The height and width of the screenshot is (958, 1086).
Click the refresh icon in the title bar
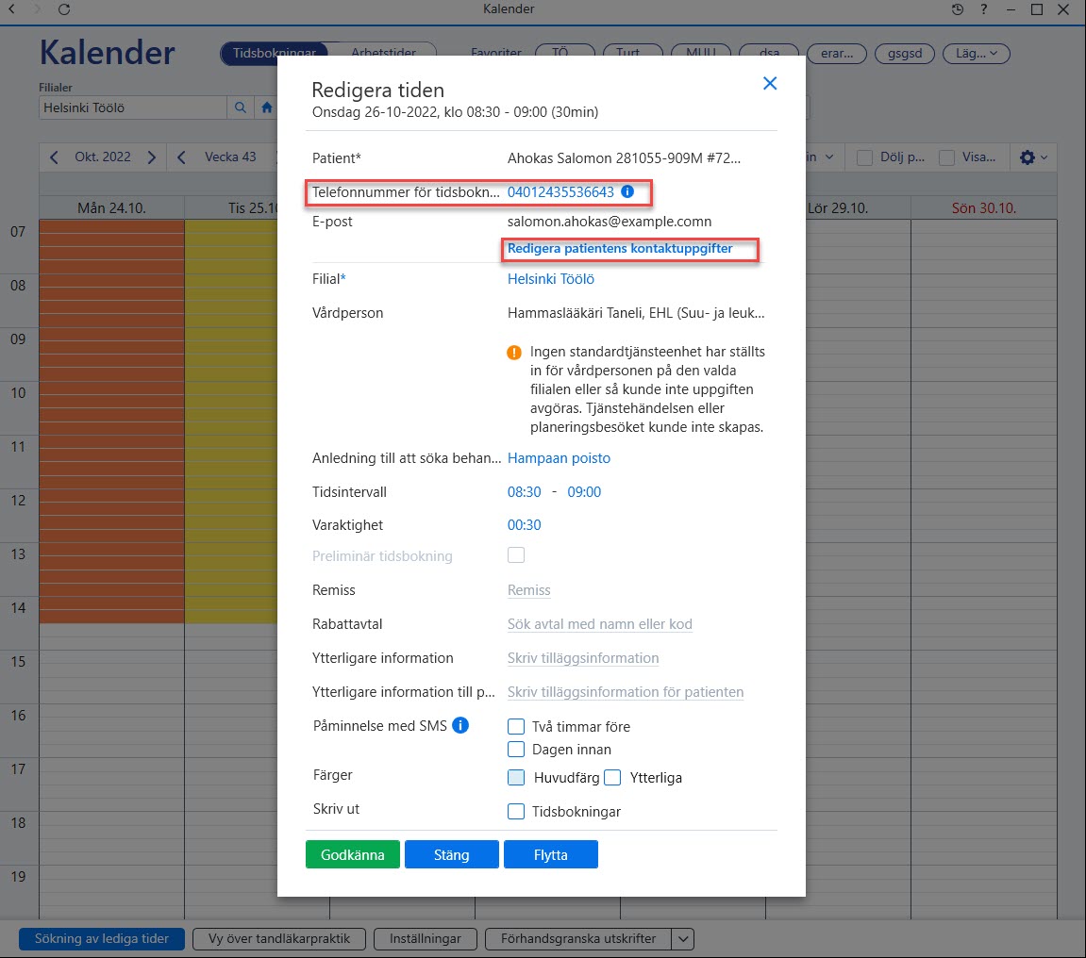point(64,9)
